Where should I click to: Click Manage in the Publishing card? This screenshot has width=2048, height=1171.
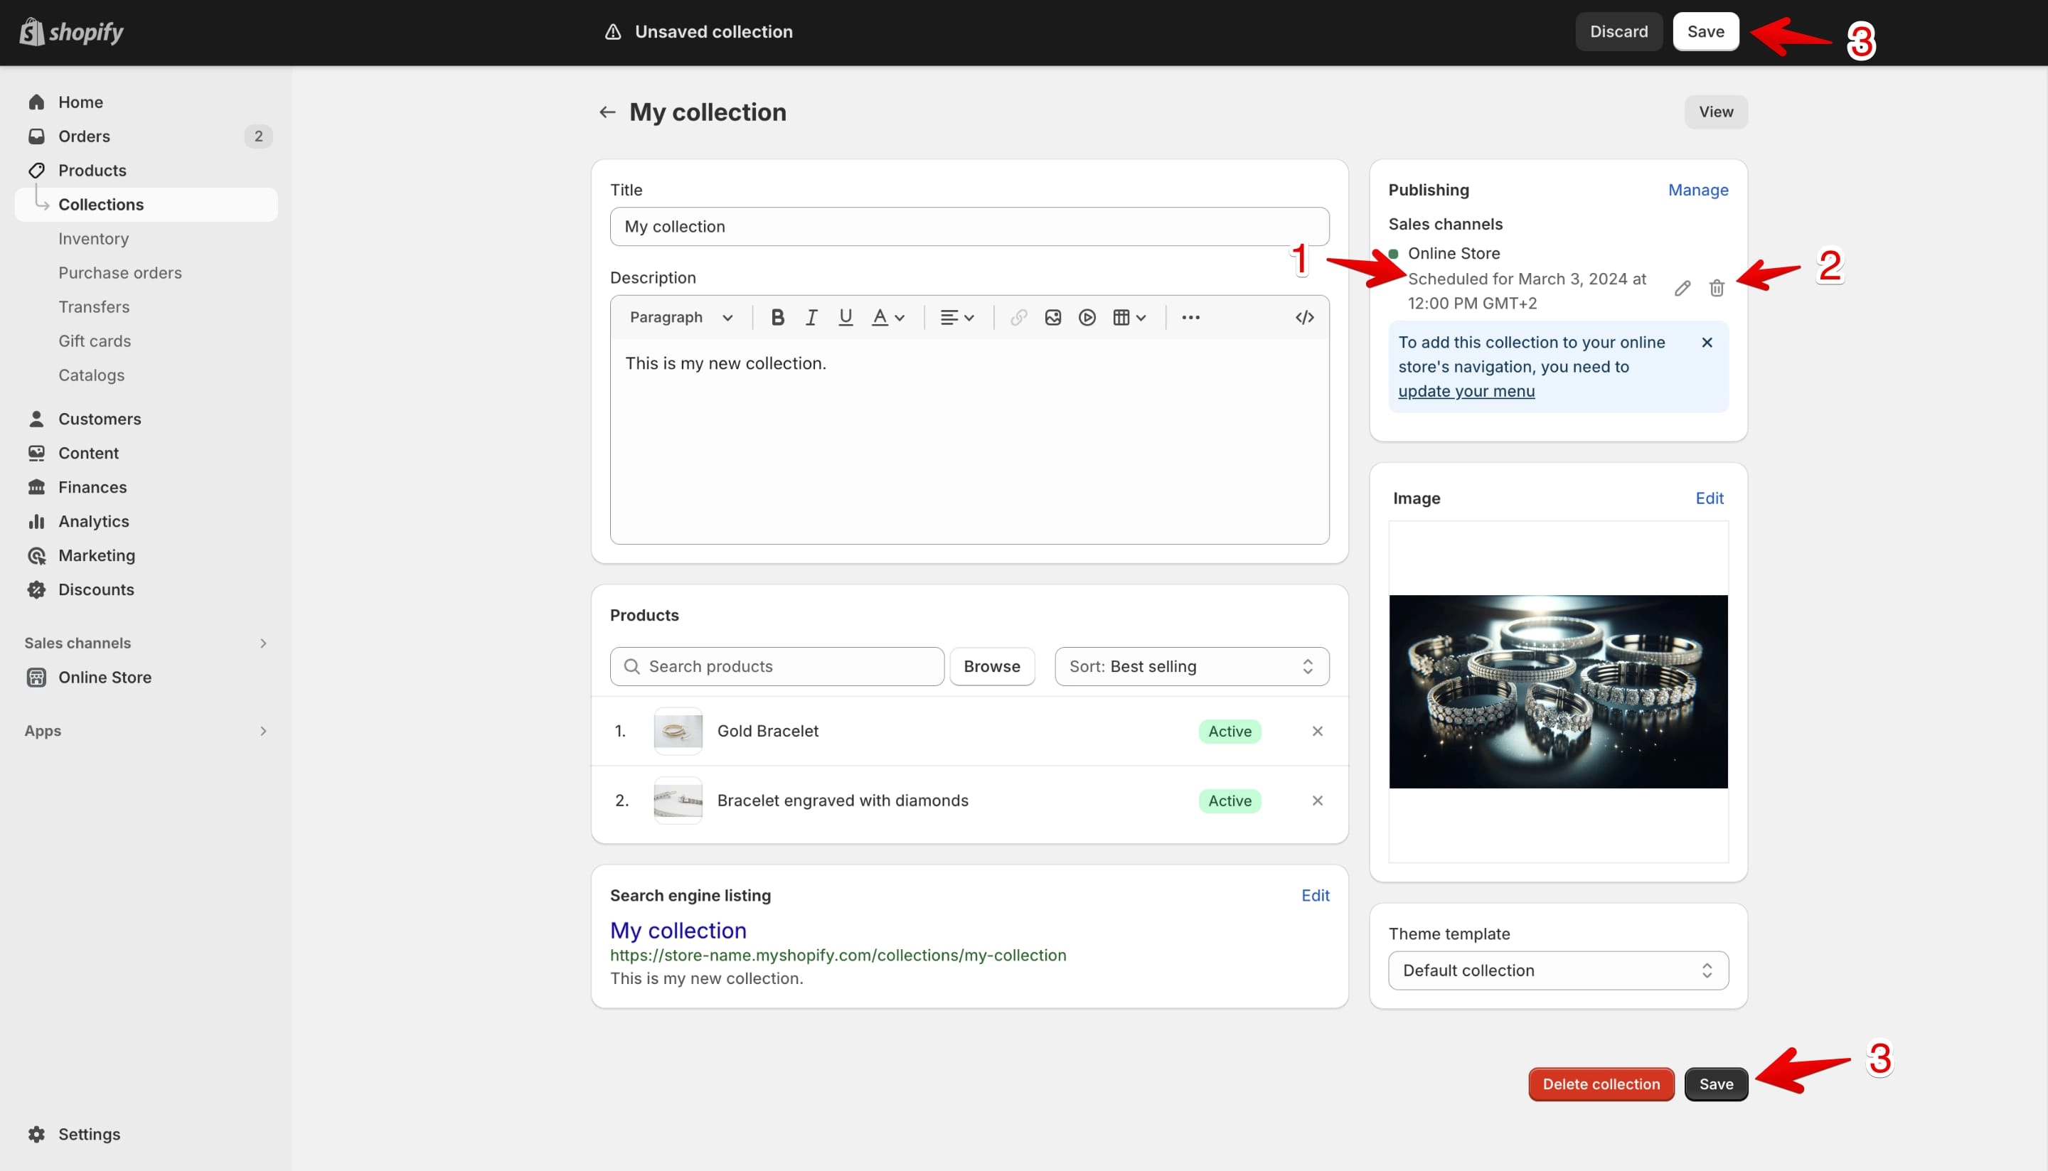(x=1698, y=191)
